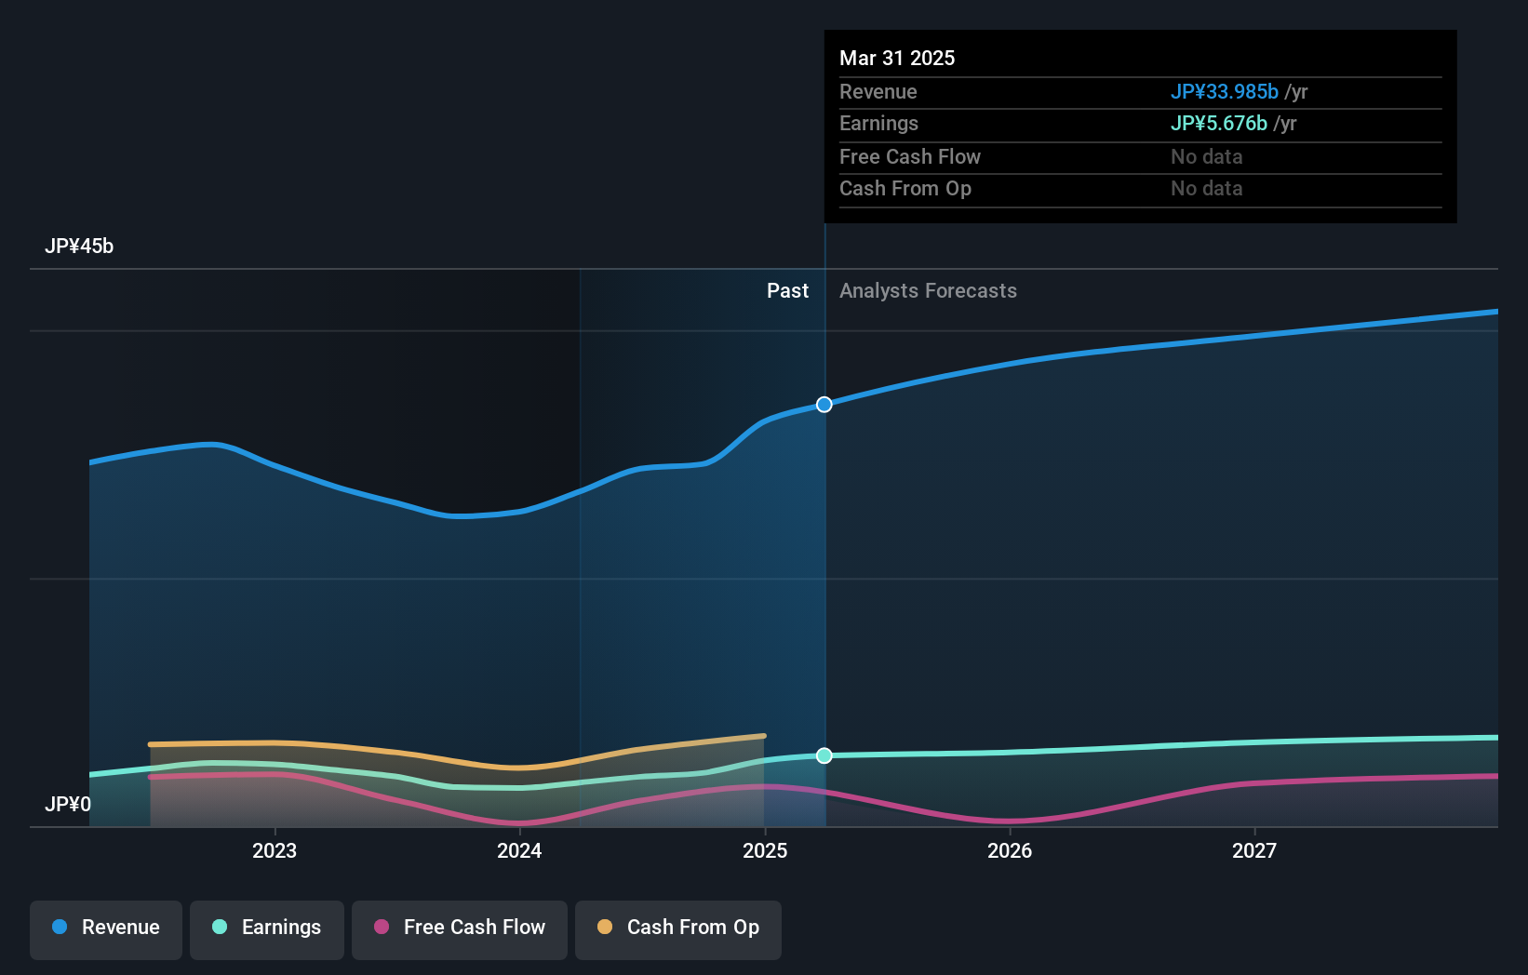Click the 2026 x-axis label

[x=1010, y=850]
